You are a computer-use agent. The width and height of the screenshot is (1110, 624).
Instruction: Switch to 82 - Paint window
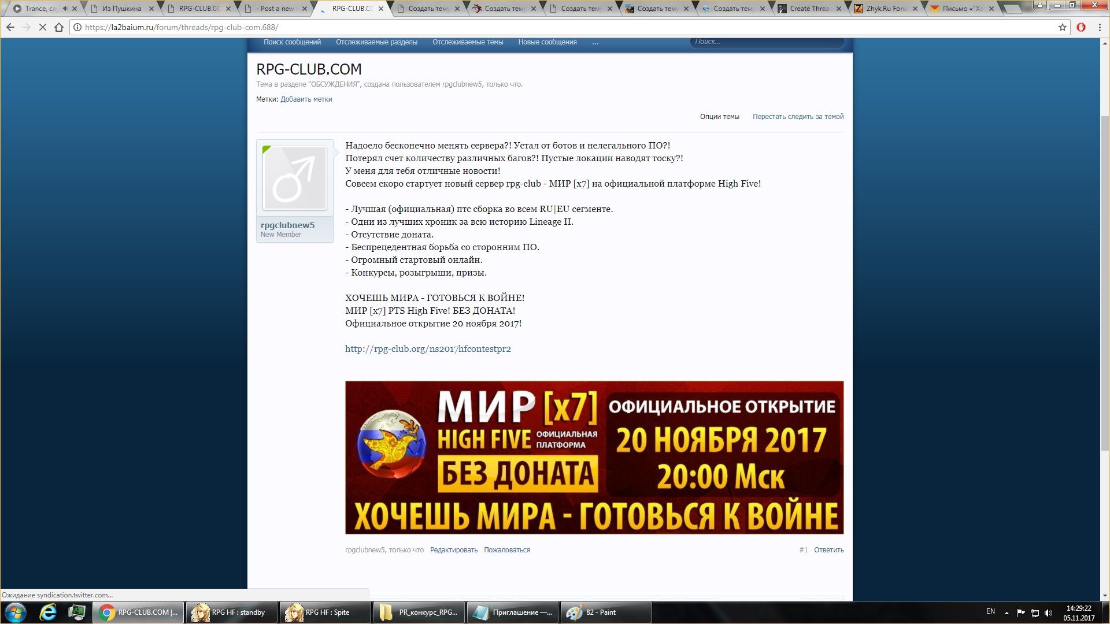point(606,612)
